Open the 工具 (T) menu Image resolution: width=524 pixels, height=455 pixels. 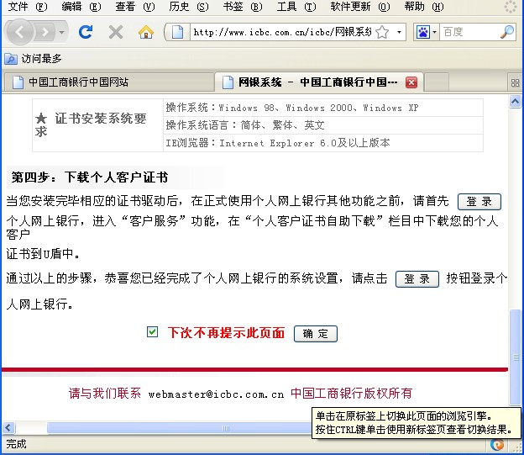point(296,7)
